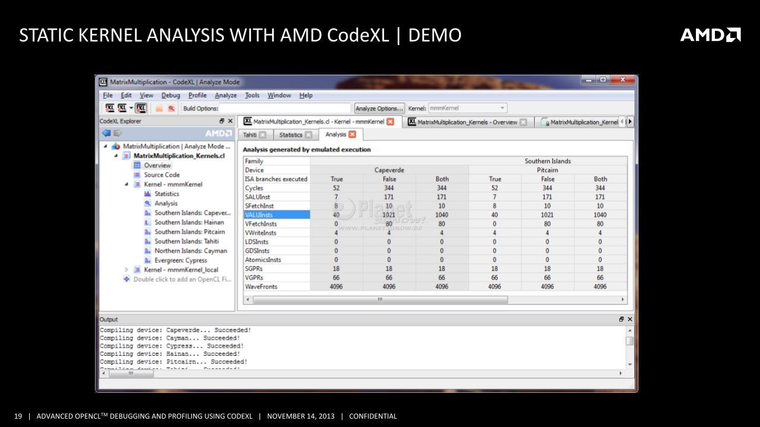
Task: Switch to the Statistics tab
Action: tap(294, 135)
